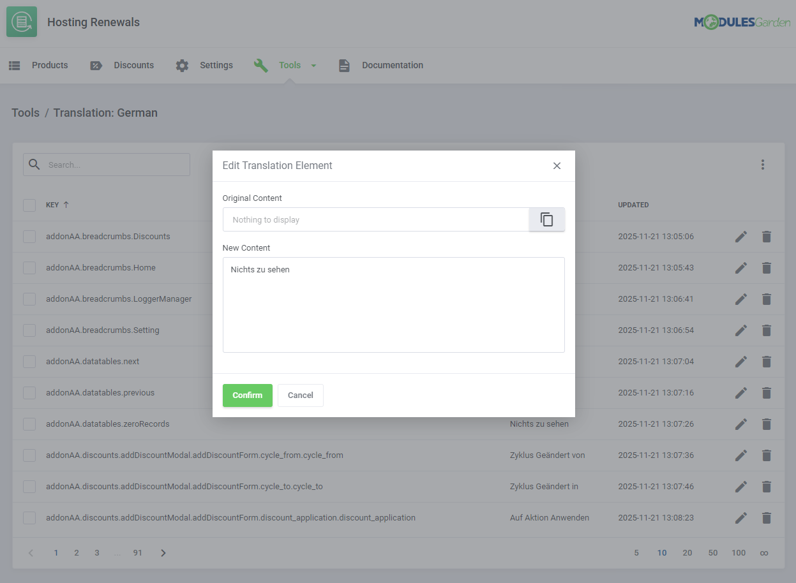Select the Products list icon
Screen dimensions: 796x583
14,65
